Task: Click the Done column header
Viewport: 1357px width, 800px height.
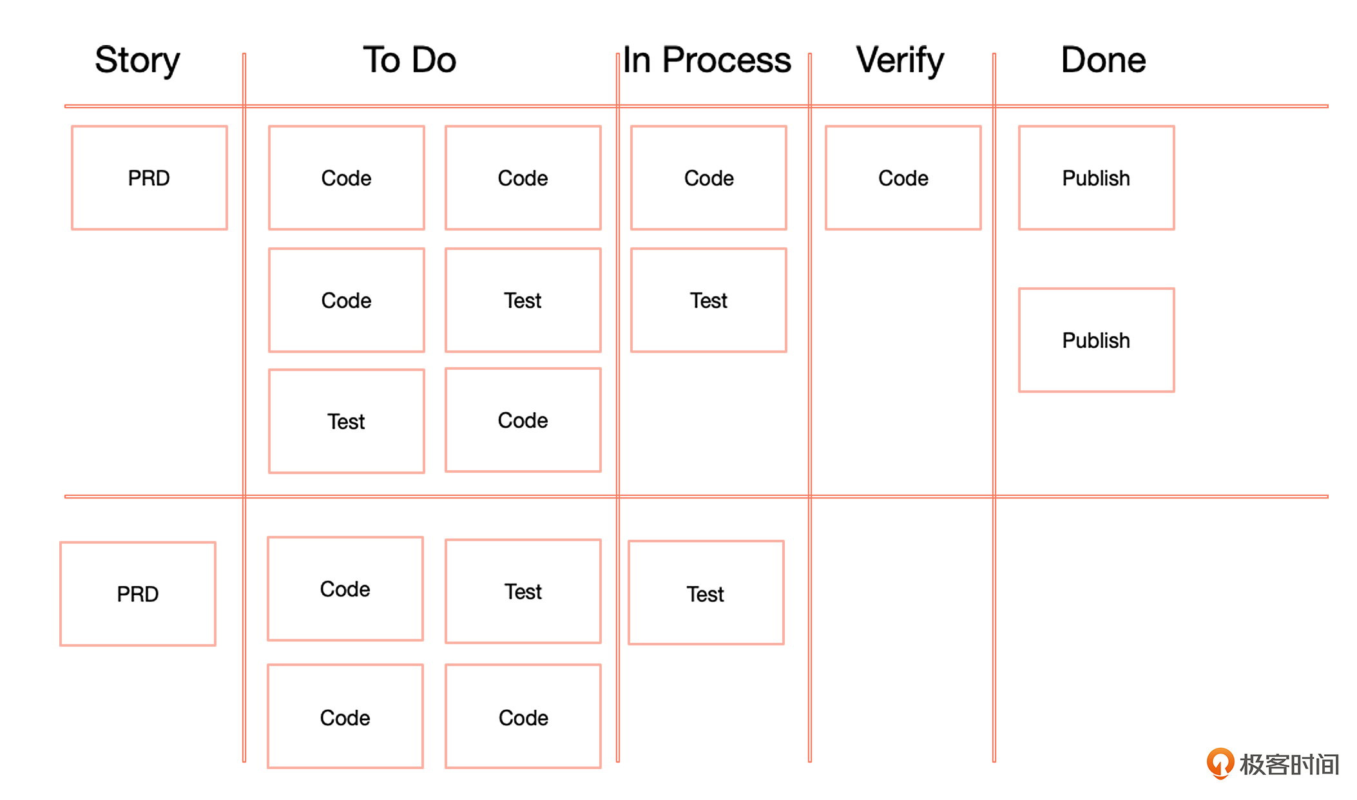Action: (1103, 61)
